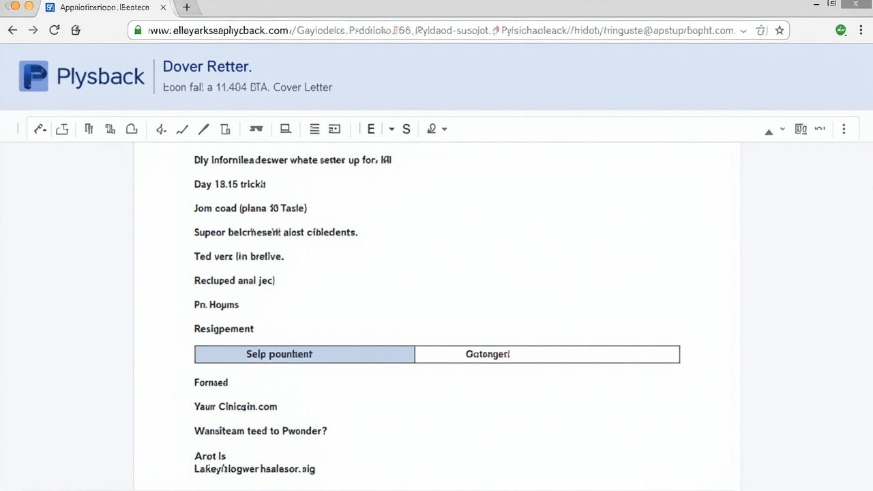Viewport: 873px width, 491px height.
Task: Click the Plysback logo icon
Action: [x=33, y=76]
